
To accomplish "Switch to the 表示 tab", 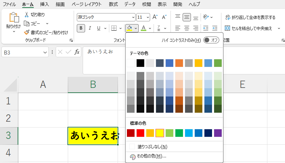I will click(x=162, y=4).
